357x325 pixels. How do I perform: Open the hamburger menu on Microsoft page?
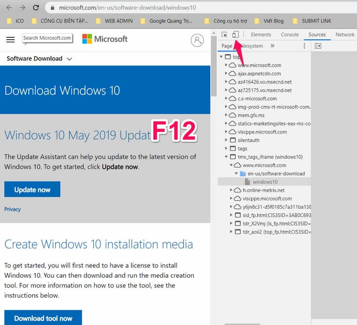click(x=10, y=40)
